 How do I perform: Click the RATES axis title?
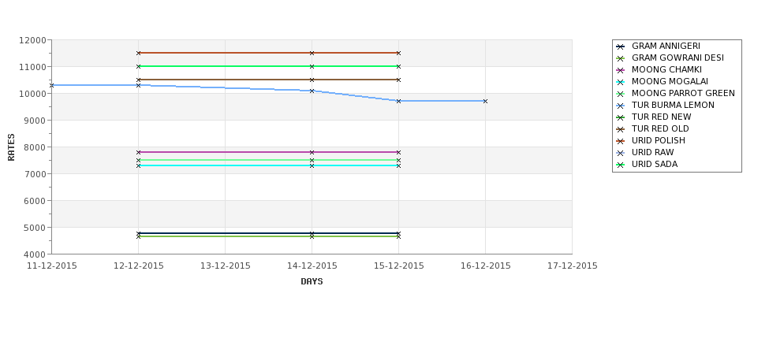(x=11, y=147)
